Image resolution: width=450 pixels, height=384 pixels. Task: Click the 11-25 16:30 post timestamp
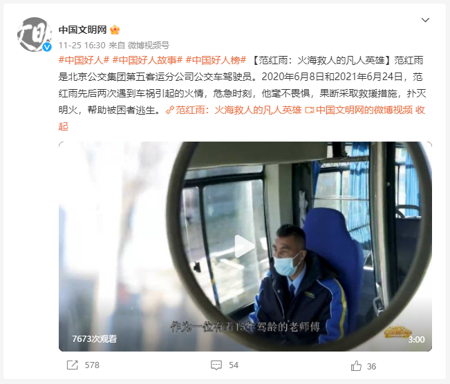point(82,46)
